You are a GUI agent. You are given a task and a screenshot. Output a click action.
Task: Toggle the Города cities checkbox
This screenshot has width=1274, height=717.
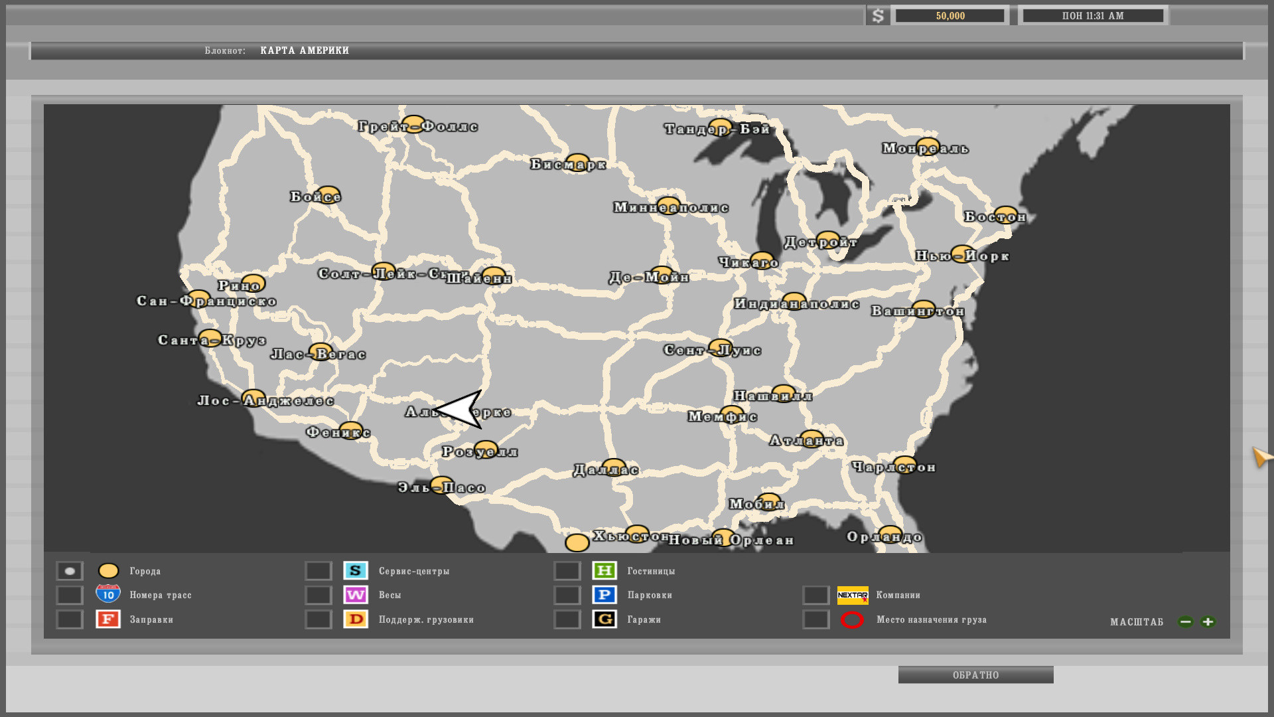(x=70, y=571)
